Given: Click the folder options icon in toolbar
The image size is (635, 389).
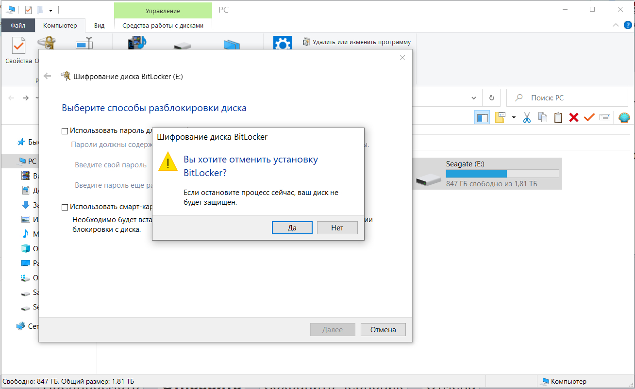Looking at the screenshot, I should tap(500, 117).
